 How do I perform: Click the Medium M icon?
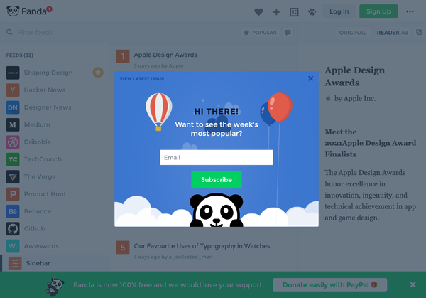coord(13,124)
